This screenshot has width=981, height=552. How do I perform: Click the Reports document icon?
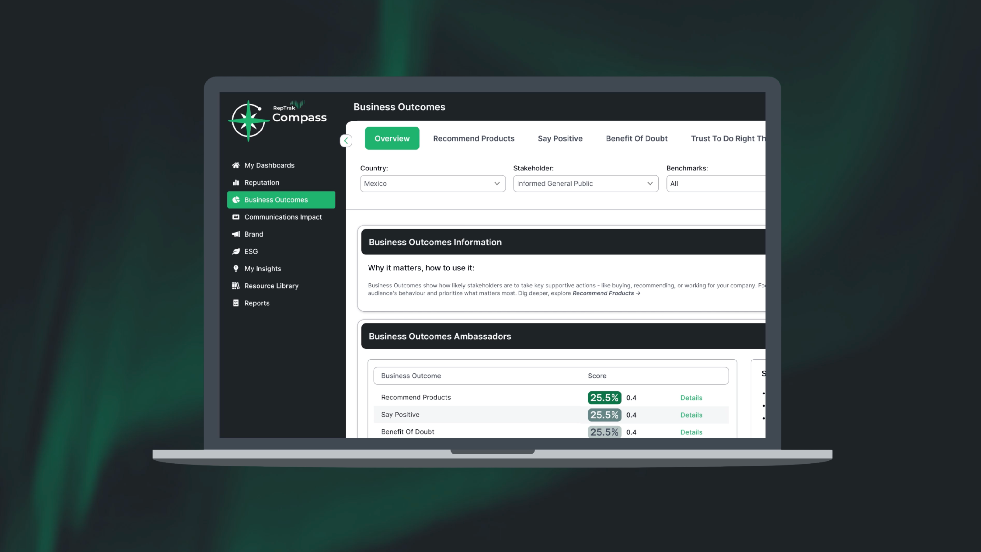pos(236,303)
